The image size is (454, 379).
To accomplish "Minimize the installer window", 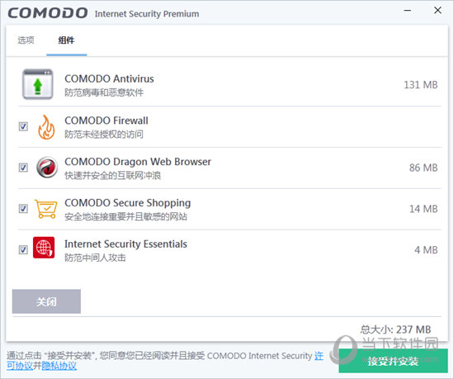I will (x=408, y=11).
